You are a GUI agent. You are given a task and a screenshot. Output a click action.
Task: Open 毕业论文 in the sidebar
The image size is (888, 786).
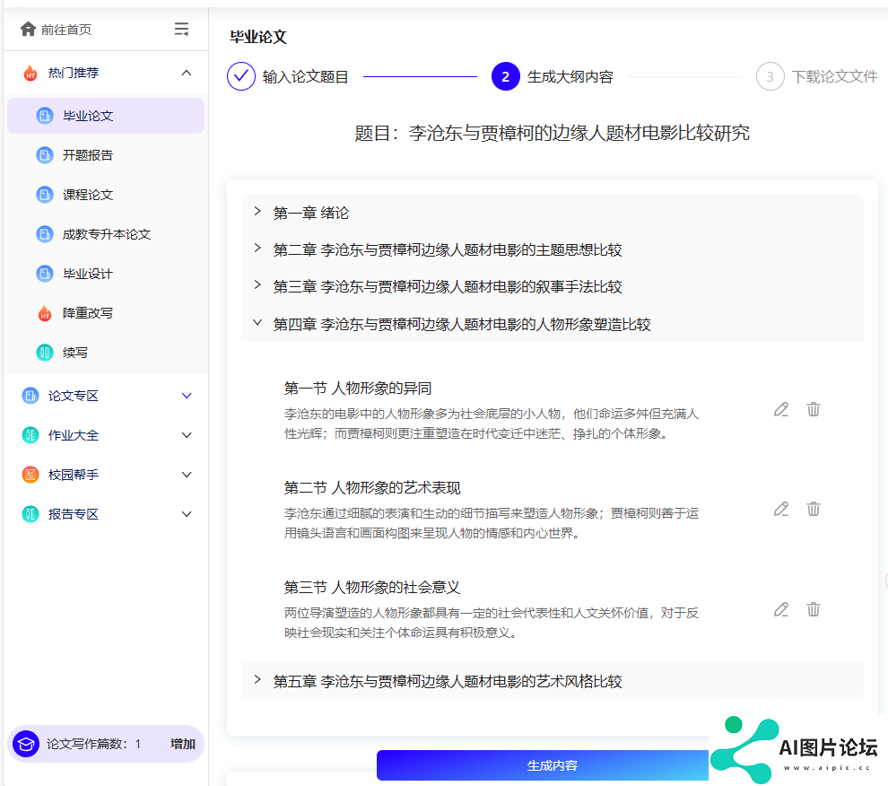106,116
